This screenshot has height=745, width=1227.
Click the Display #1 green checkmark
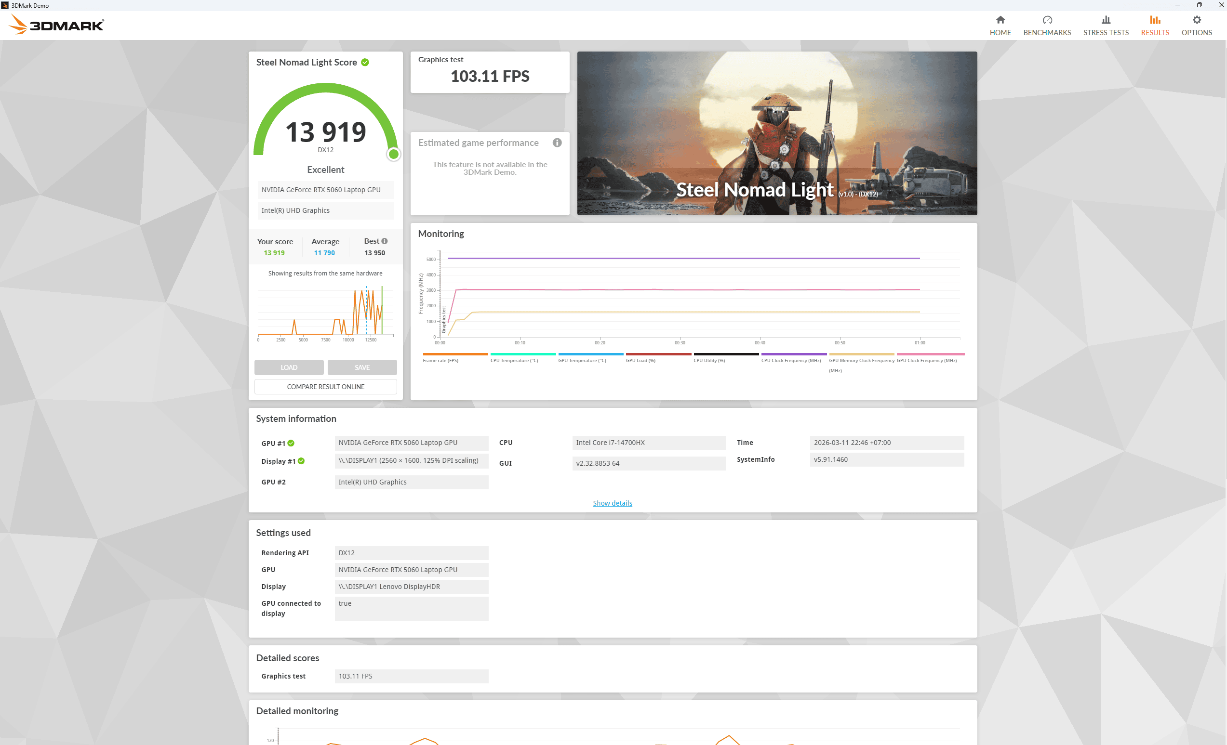point(301,461)
